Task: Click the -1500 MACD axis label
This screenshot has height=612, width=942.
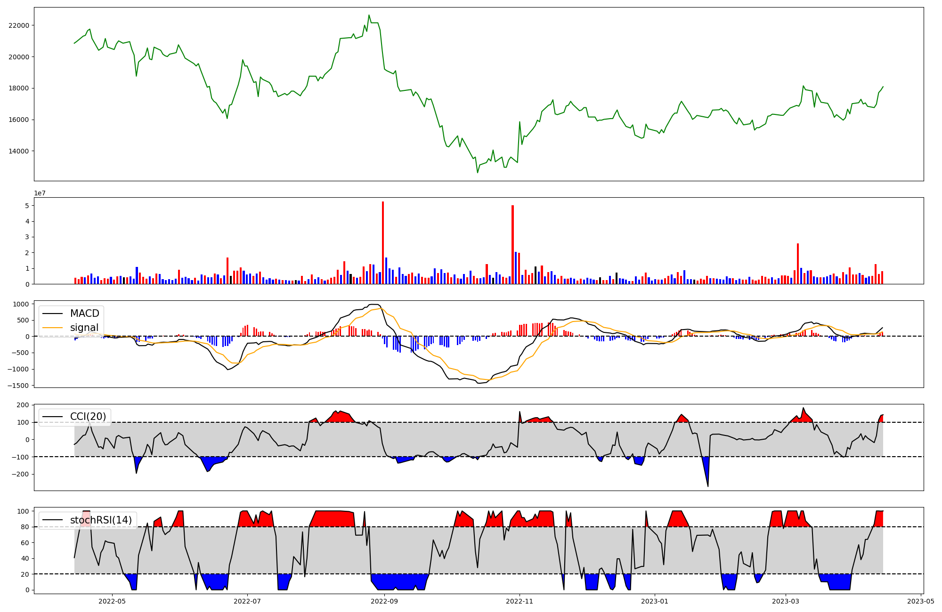Action: tap(19, 386)
